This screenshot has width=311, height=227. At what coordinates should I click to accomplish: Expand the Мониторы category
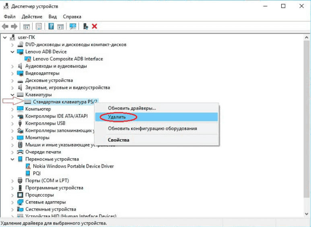pos(12,138)
